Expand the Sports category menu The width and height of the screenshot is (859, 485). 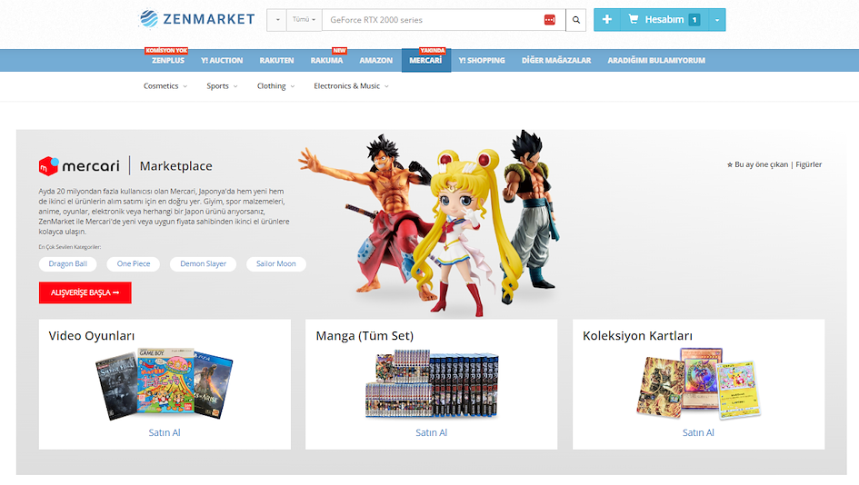pos(222,86)
